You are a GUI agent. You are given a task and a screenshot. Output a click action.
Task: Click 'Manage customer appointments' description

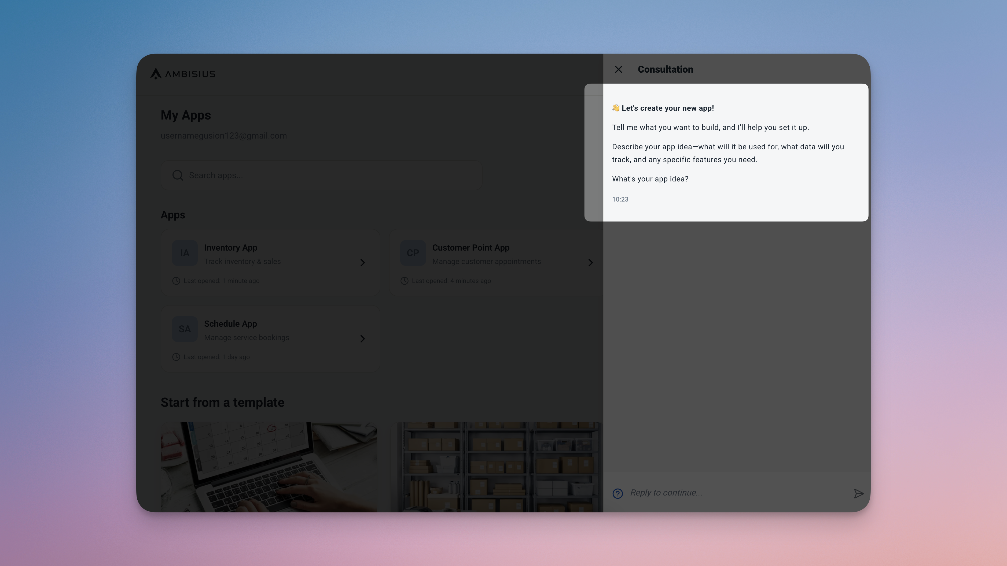[x=487, y=261]
